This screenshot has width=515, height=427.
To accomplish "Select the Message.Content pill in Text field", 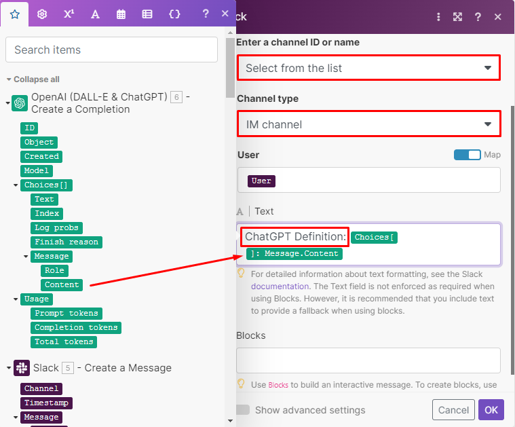I will pos(294,254).
